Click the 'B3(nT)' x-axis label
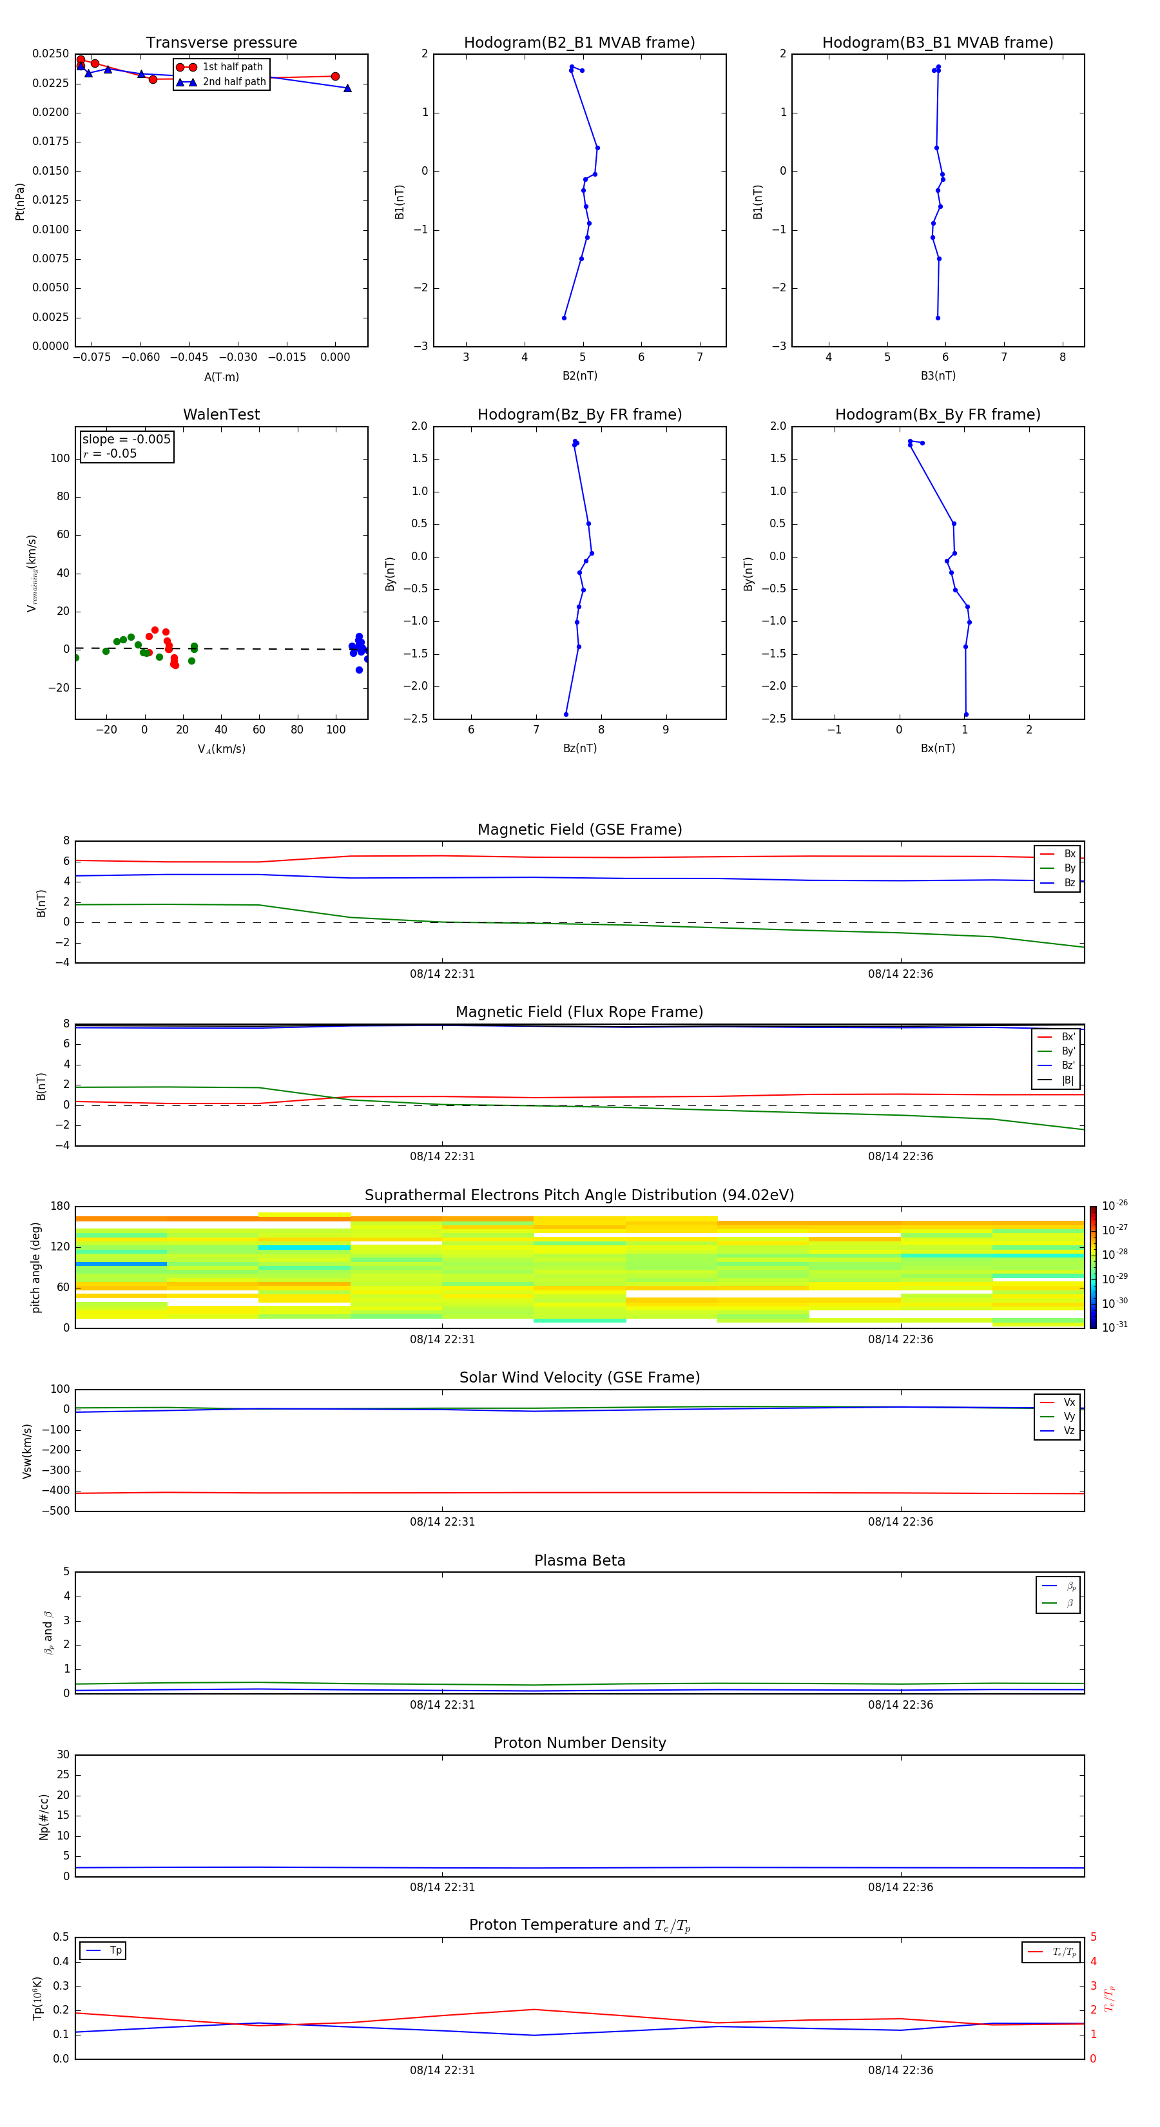1160x2127 pixels. click(x=938, y=376)
